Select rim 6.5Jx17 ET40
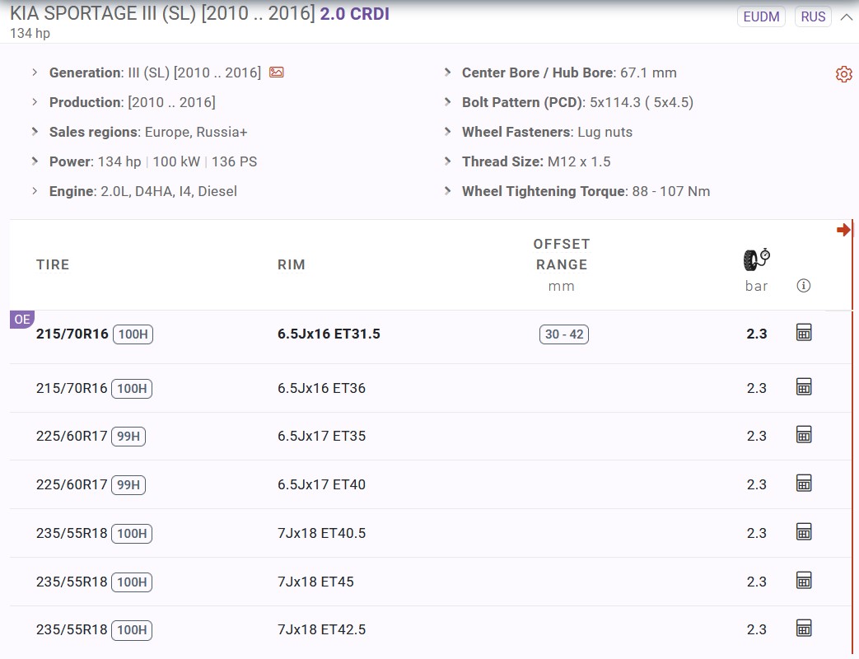 point(321,484)
